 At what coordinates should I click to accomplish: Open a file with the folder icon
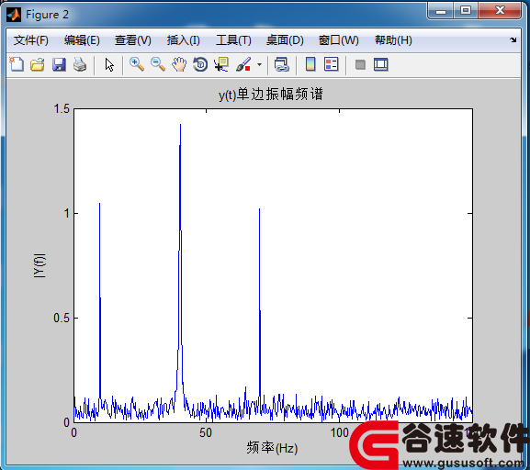37,64
